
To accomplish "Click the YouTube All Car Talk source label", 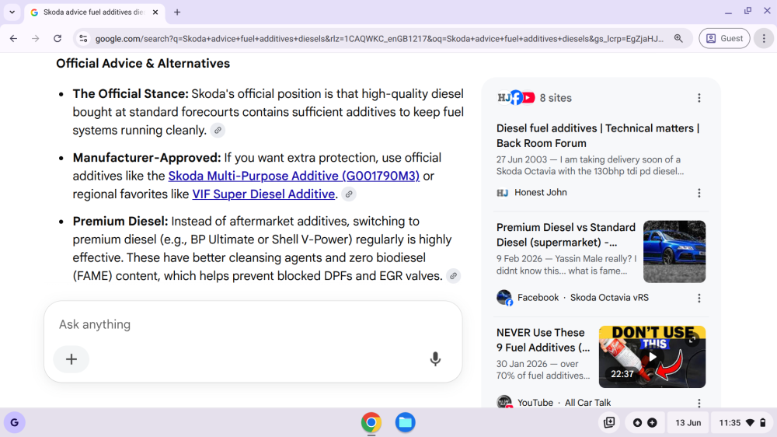I will point(564,403).
